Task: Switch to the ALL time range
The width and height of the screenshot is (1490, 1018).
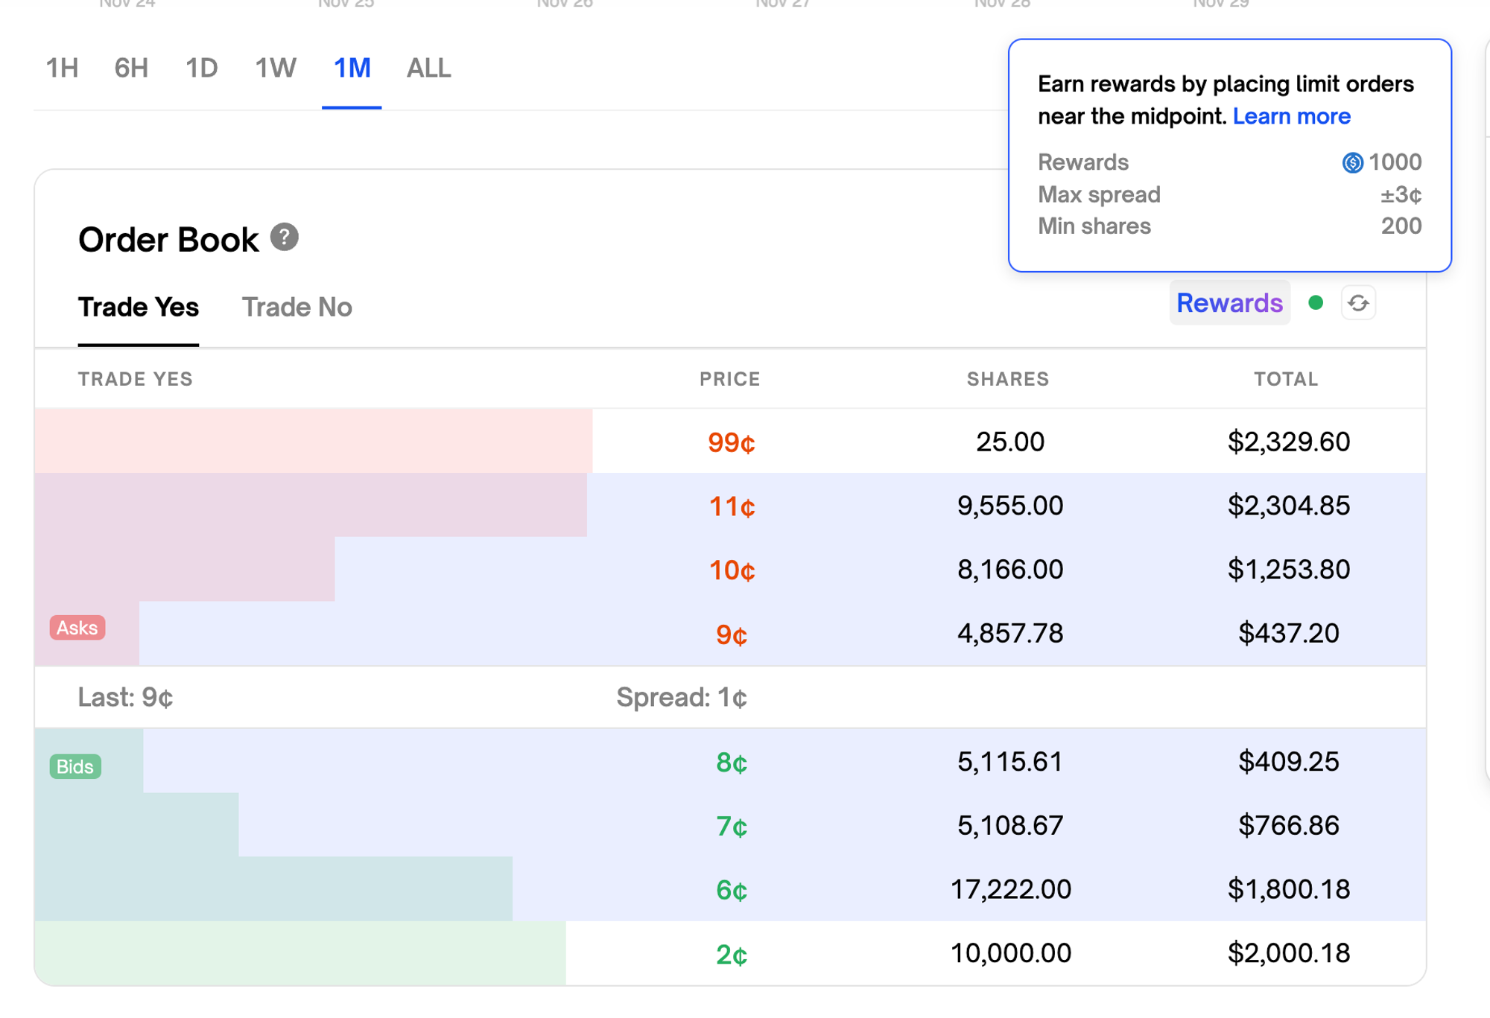Action: click(428, 68)
